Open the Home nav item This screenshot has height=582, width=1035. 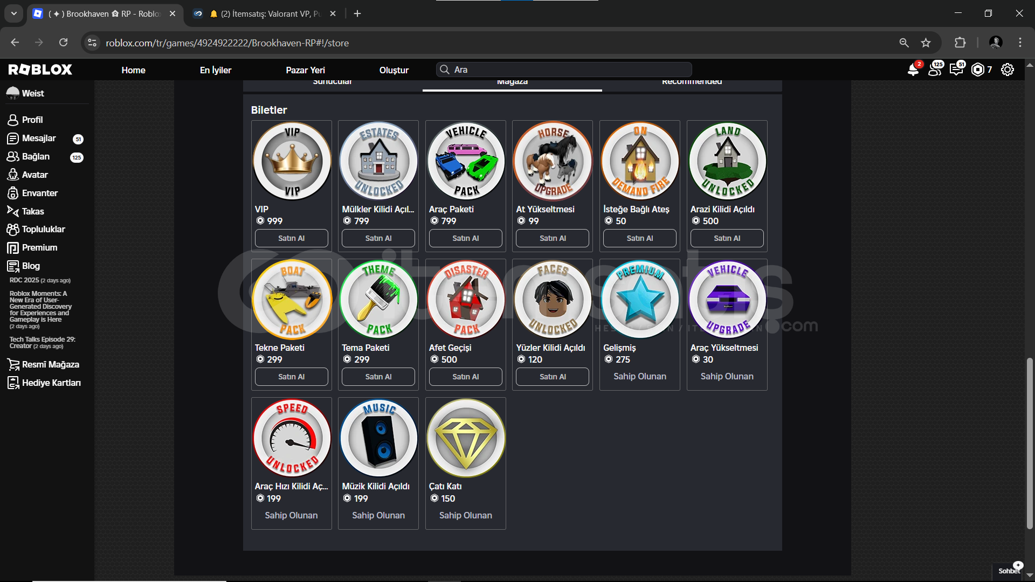[133, 70]
